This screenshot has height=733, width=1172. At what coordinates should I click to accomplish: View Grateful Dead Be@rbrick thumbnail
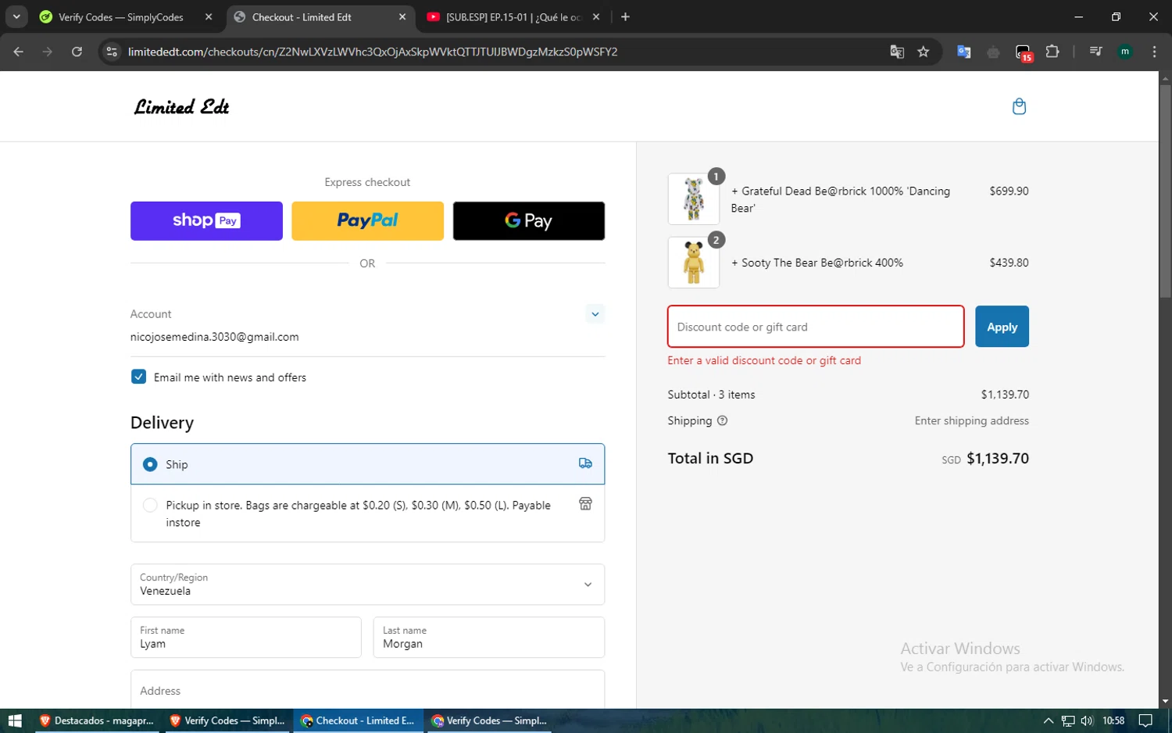pyautogui.click(x=694, y=199)
